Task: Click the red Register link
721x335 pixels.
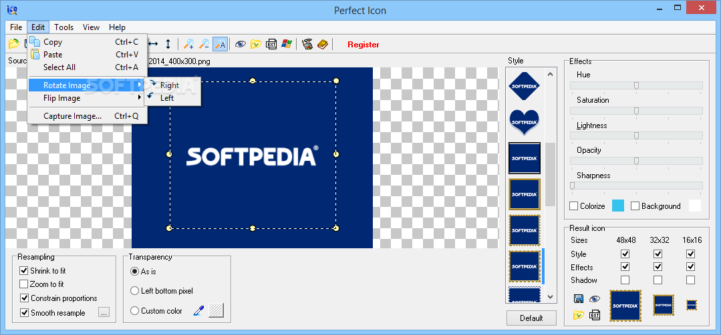Action: coord(364,45)
